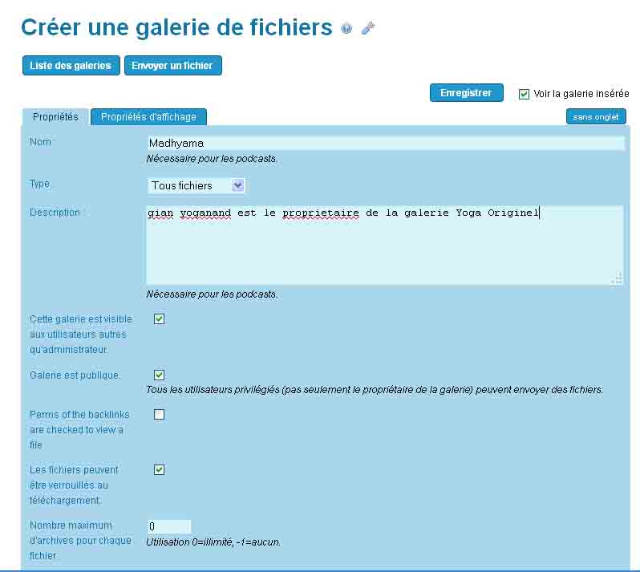Toggle gallery visible to non-admin users checkbox
Screen dimensions: 640x572
pos(159,318)
